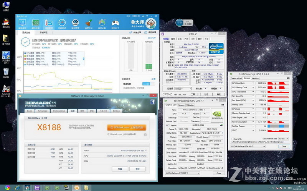Click the Internet Explorer taskbar icon
The height and width of the screenshot is (191, 307).
coord(17,188)
